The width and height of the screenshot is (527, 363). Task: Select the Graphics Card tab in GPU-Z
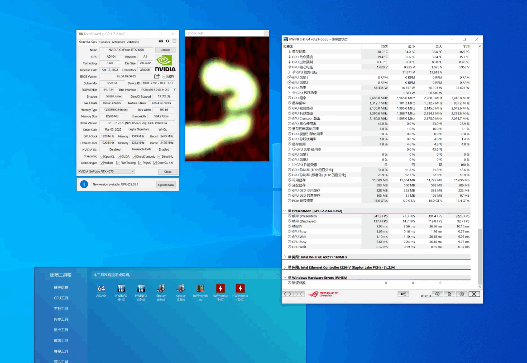[x=88, y=42]
